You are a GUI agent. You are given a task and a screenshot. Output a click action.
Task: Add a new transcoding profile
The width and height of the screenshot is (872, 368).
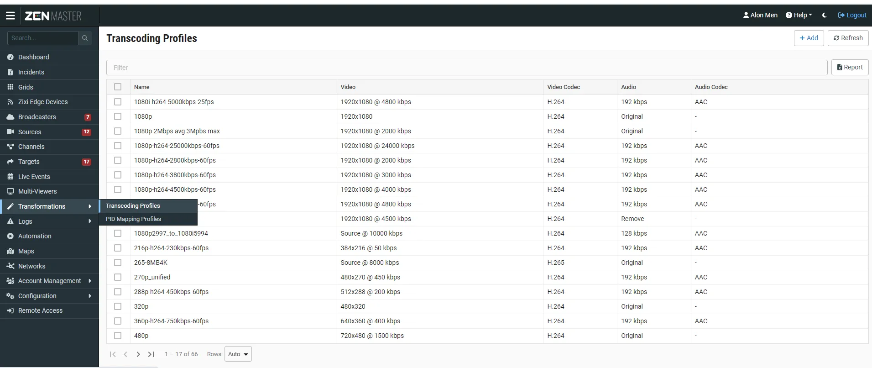pos(809,38)
